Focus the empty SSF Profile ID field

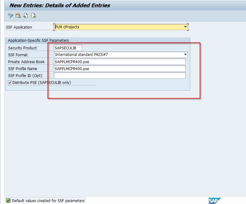[120, 75]
